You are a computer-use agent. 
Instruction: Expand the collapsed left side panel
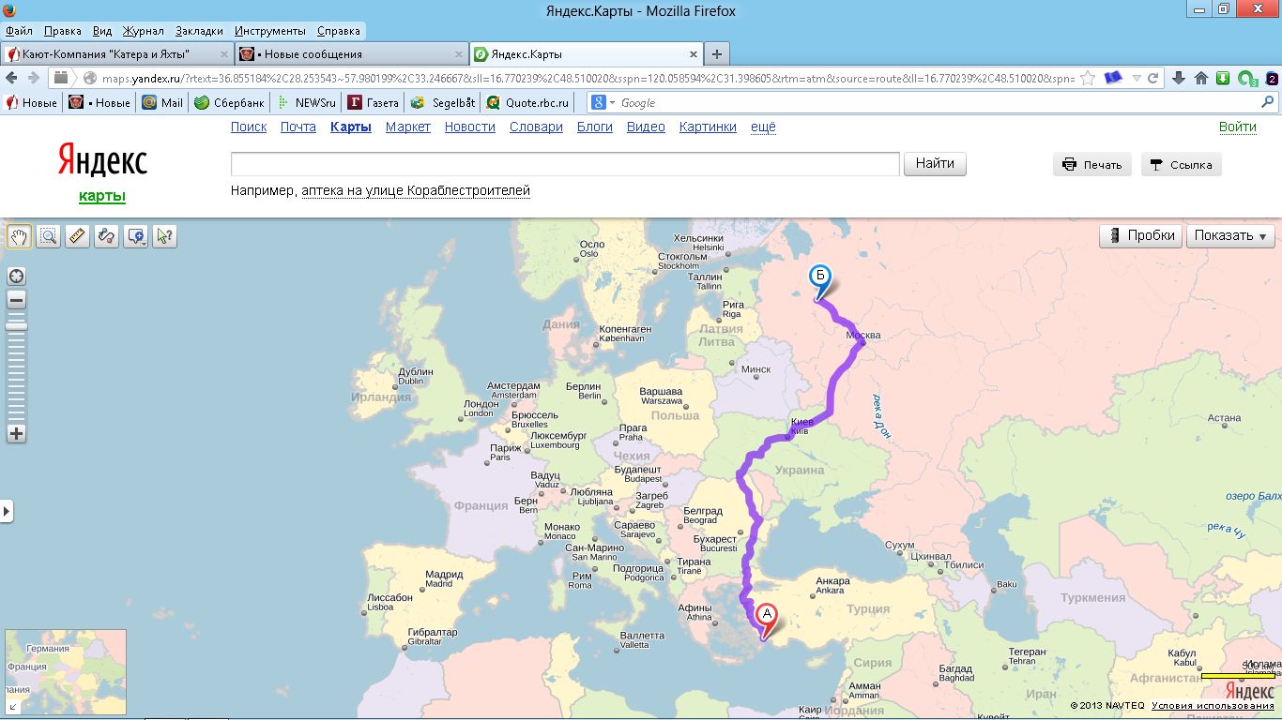point(7,511)
